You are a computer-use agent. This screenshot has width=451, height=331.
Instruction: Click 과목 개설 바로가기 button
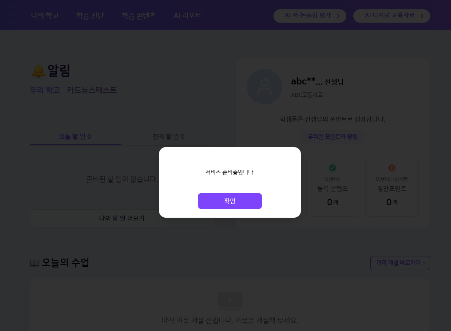click(400, 263)
